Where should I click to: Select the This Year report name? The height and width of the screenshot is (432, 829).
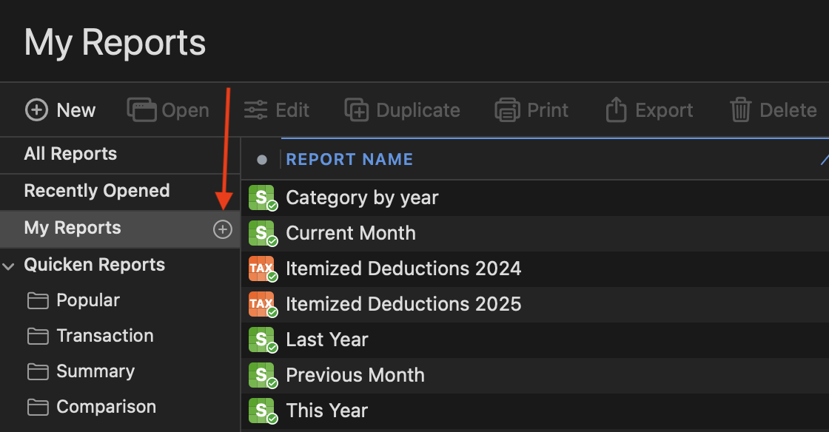(326, 411)
